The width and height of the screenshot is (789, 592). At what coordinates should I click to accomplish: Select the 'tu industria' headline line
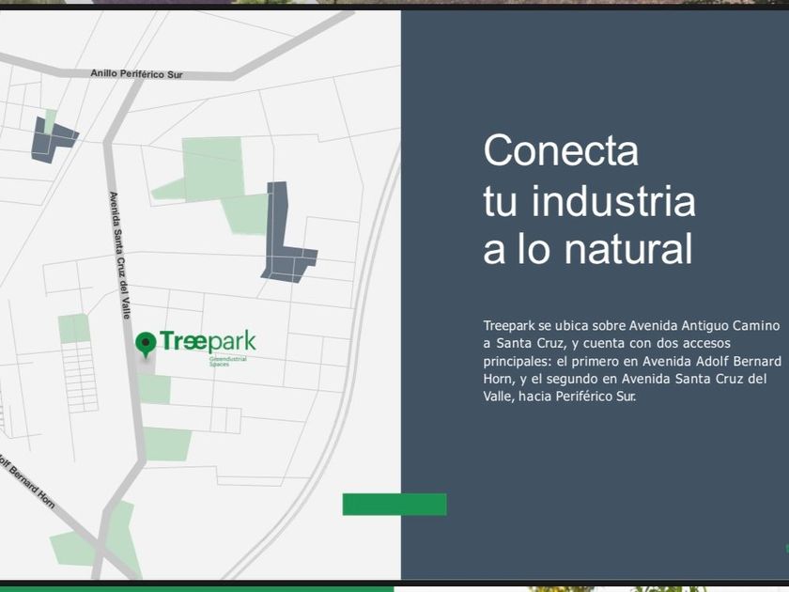tap(589, 201)
